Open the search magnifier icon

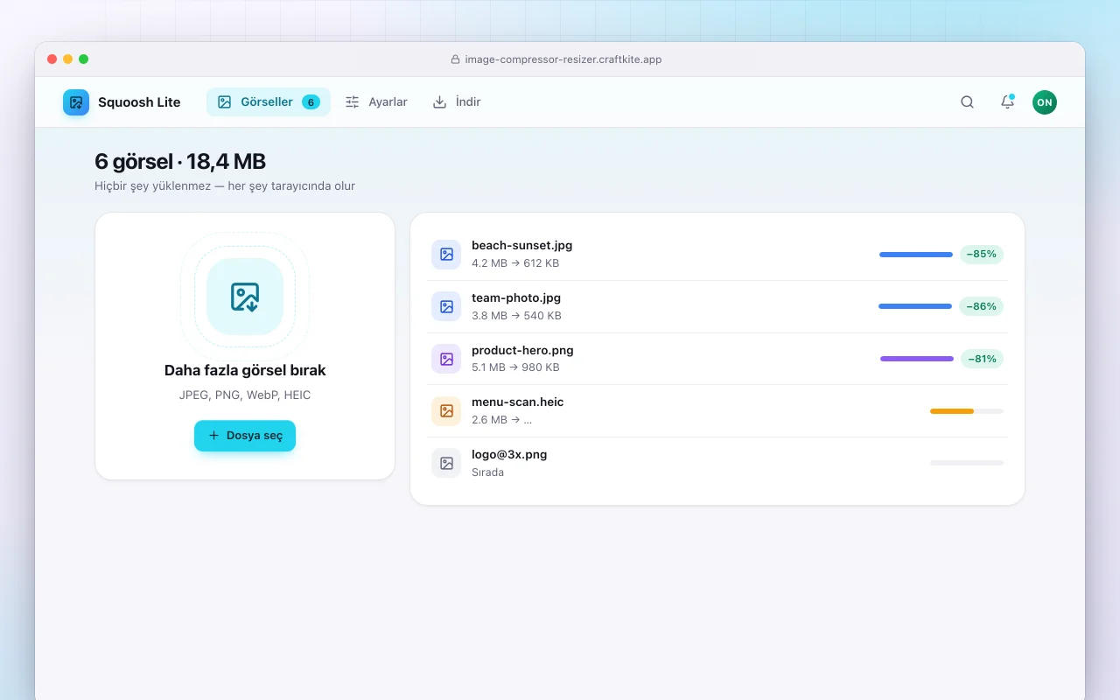(x=967, y=102)
